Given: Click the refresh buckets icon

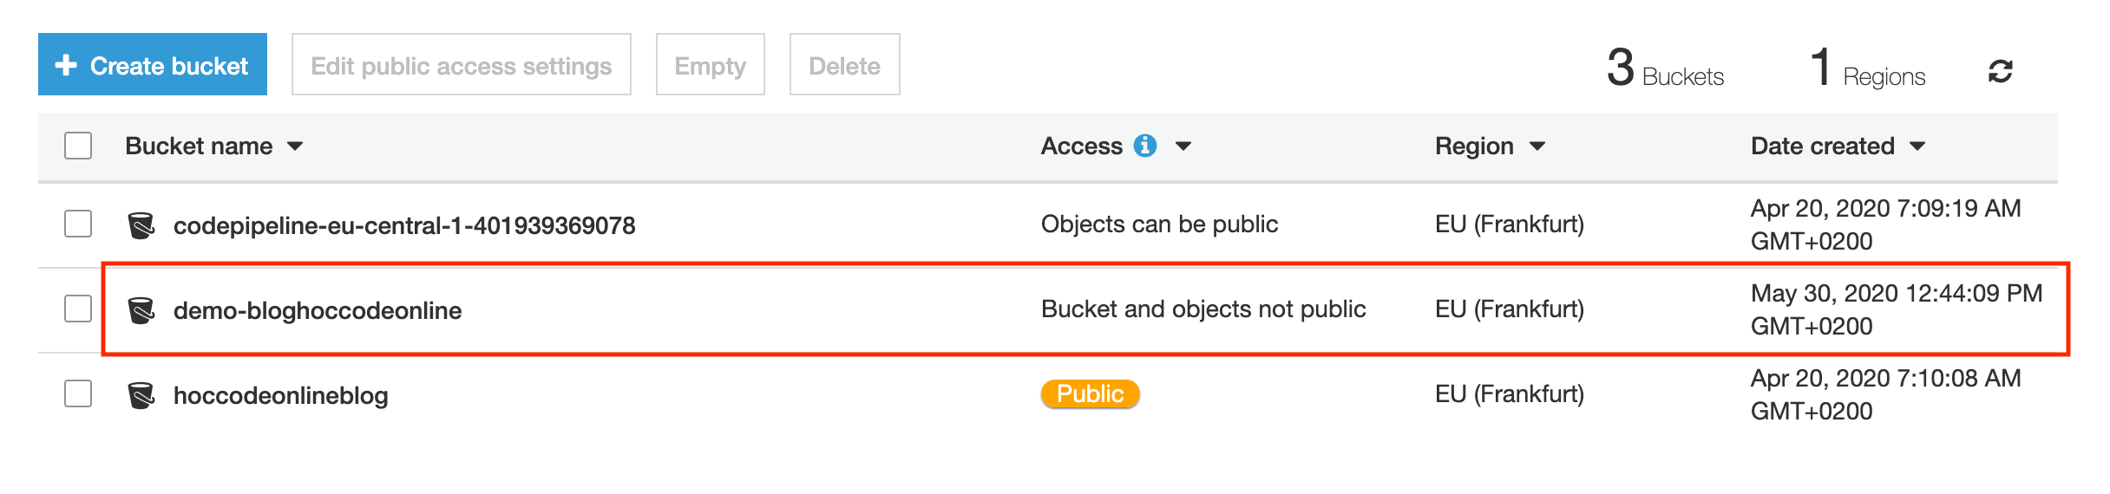Looking at the screenshot, I should point(2000,71).
